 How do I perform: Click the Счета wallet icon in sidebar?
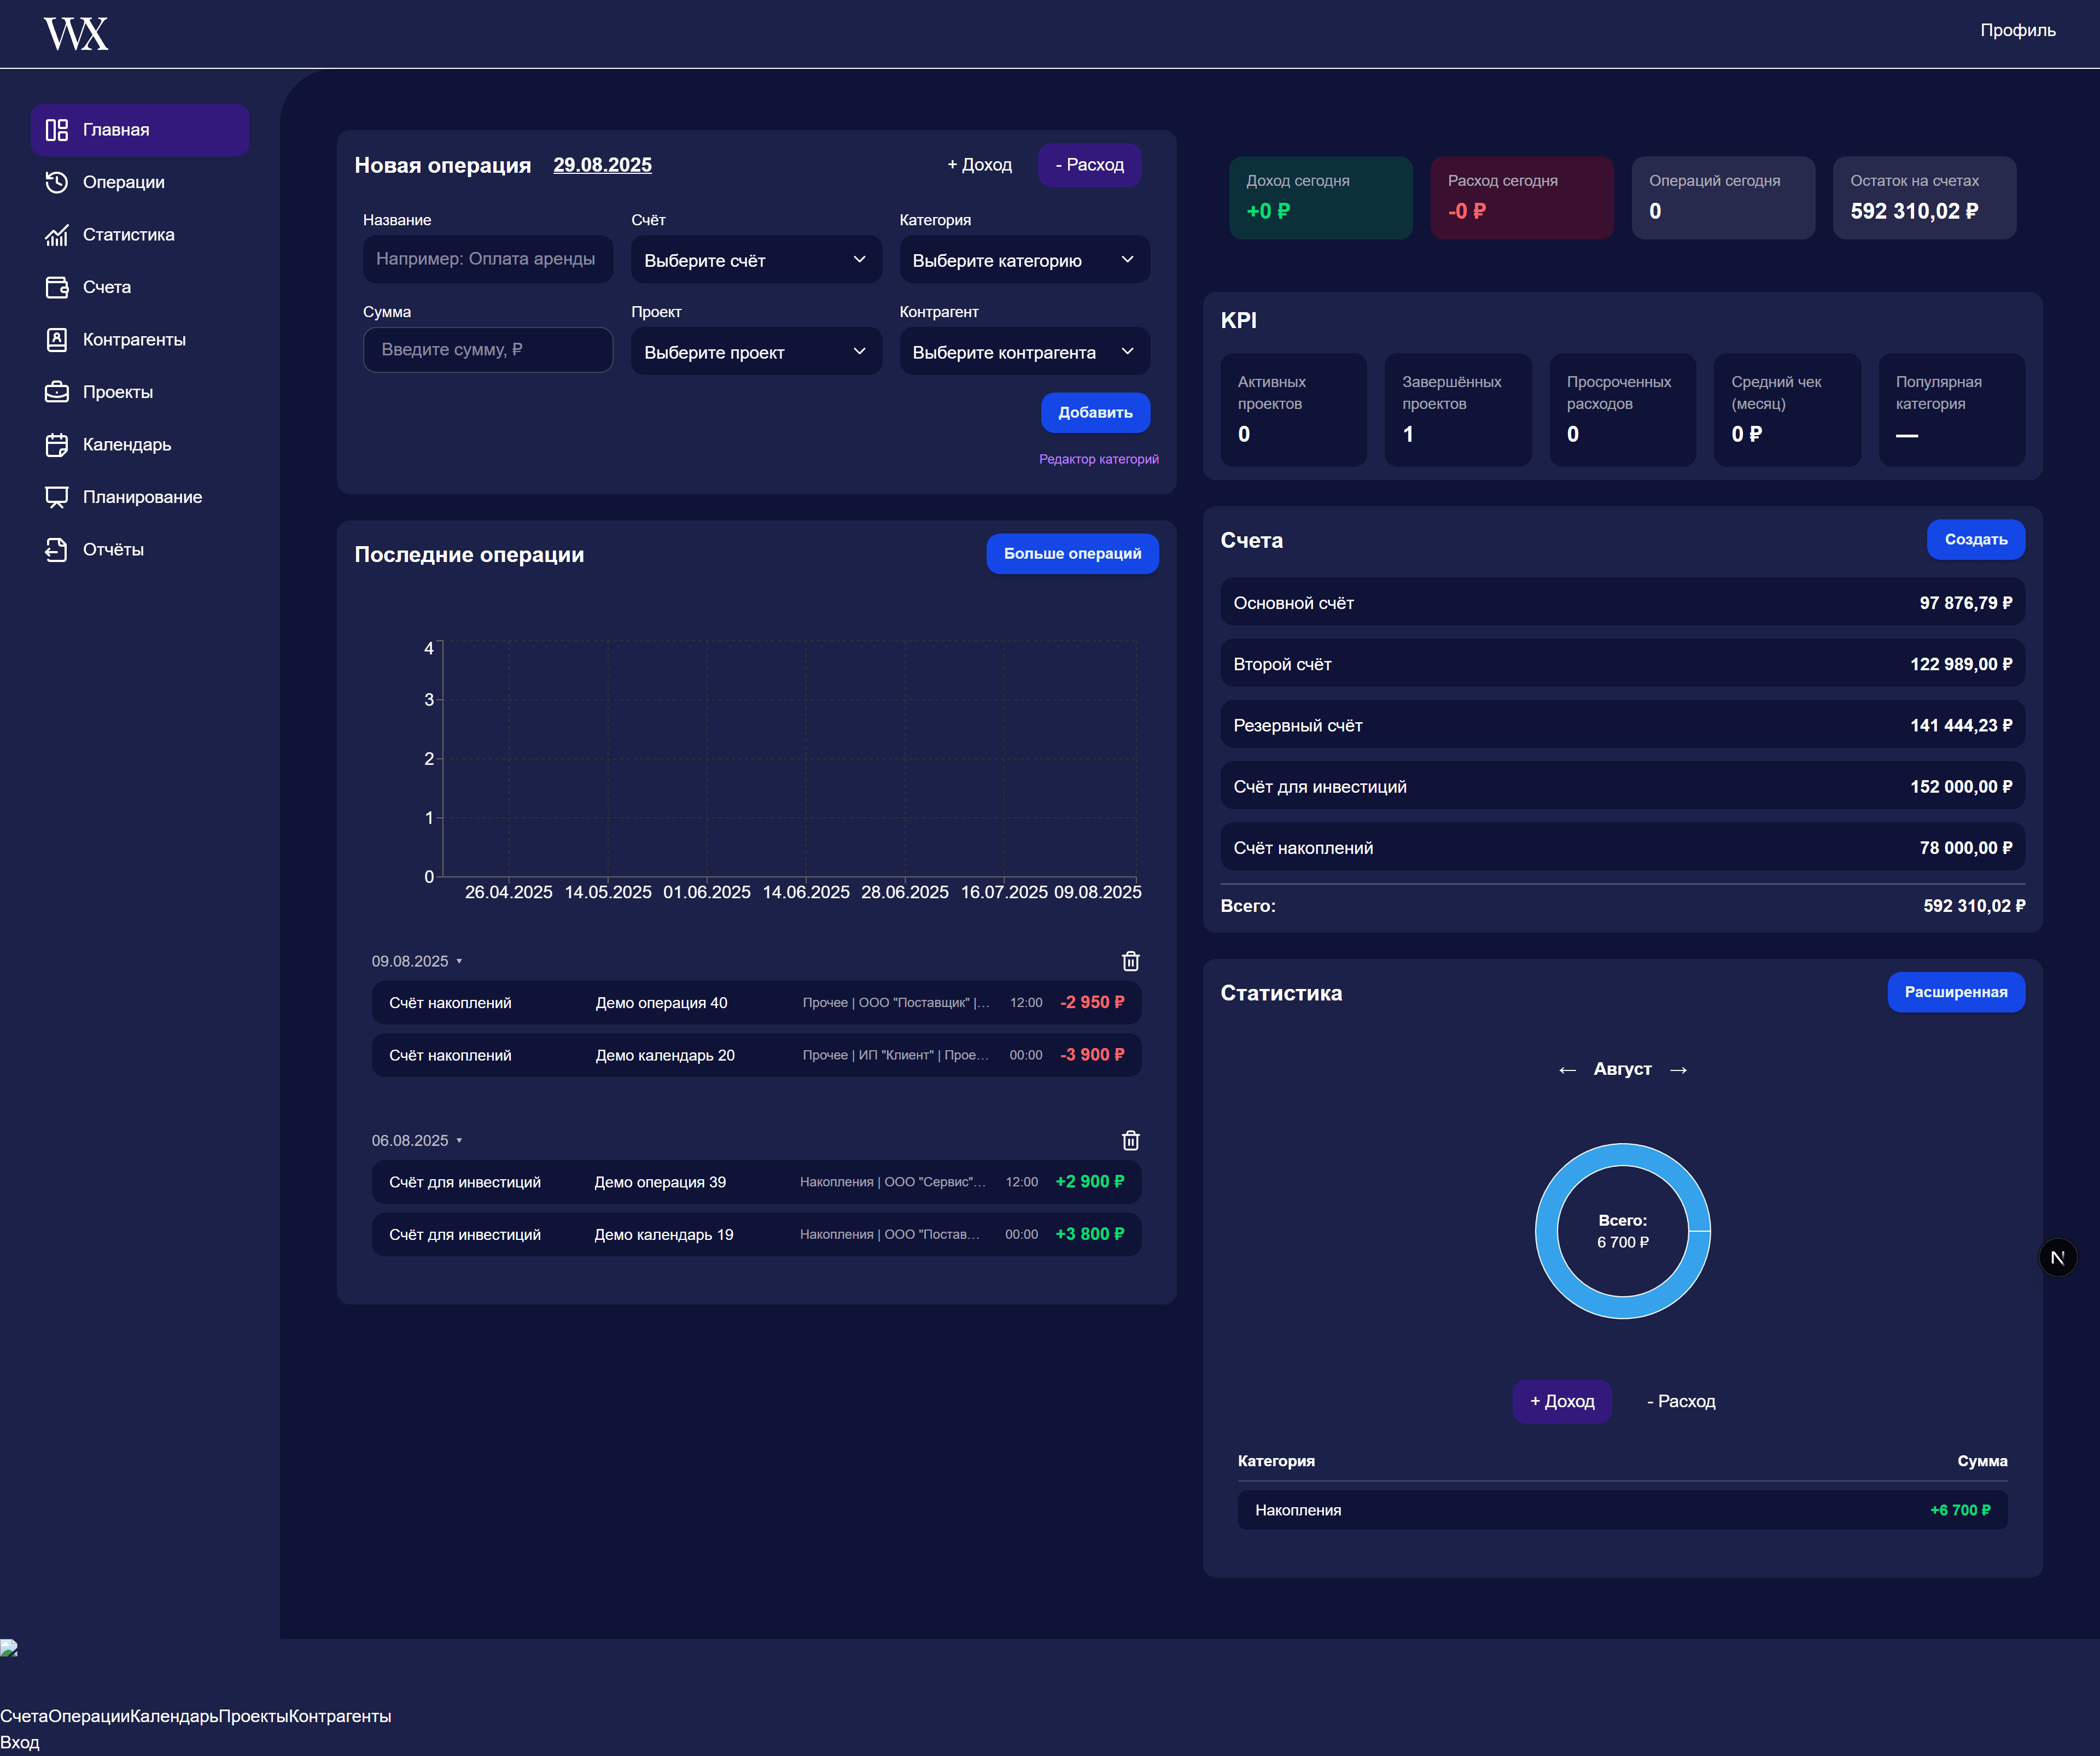(x=57, y=287)
